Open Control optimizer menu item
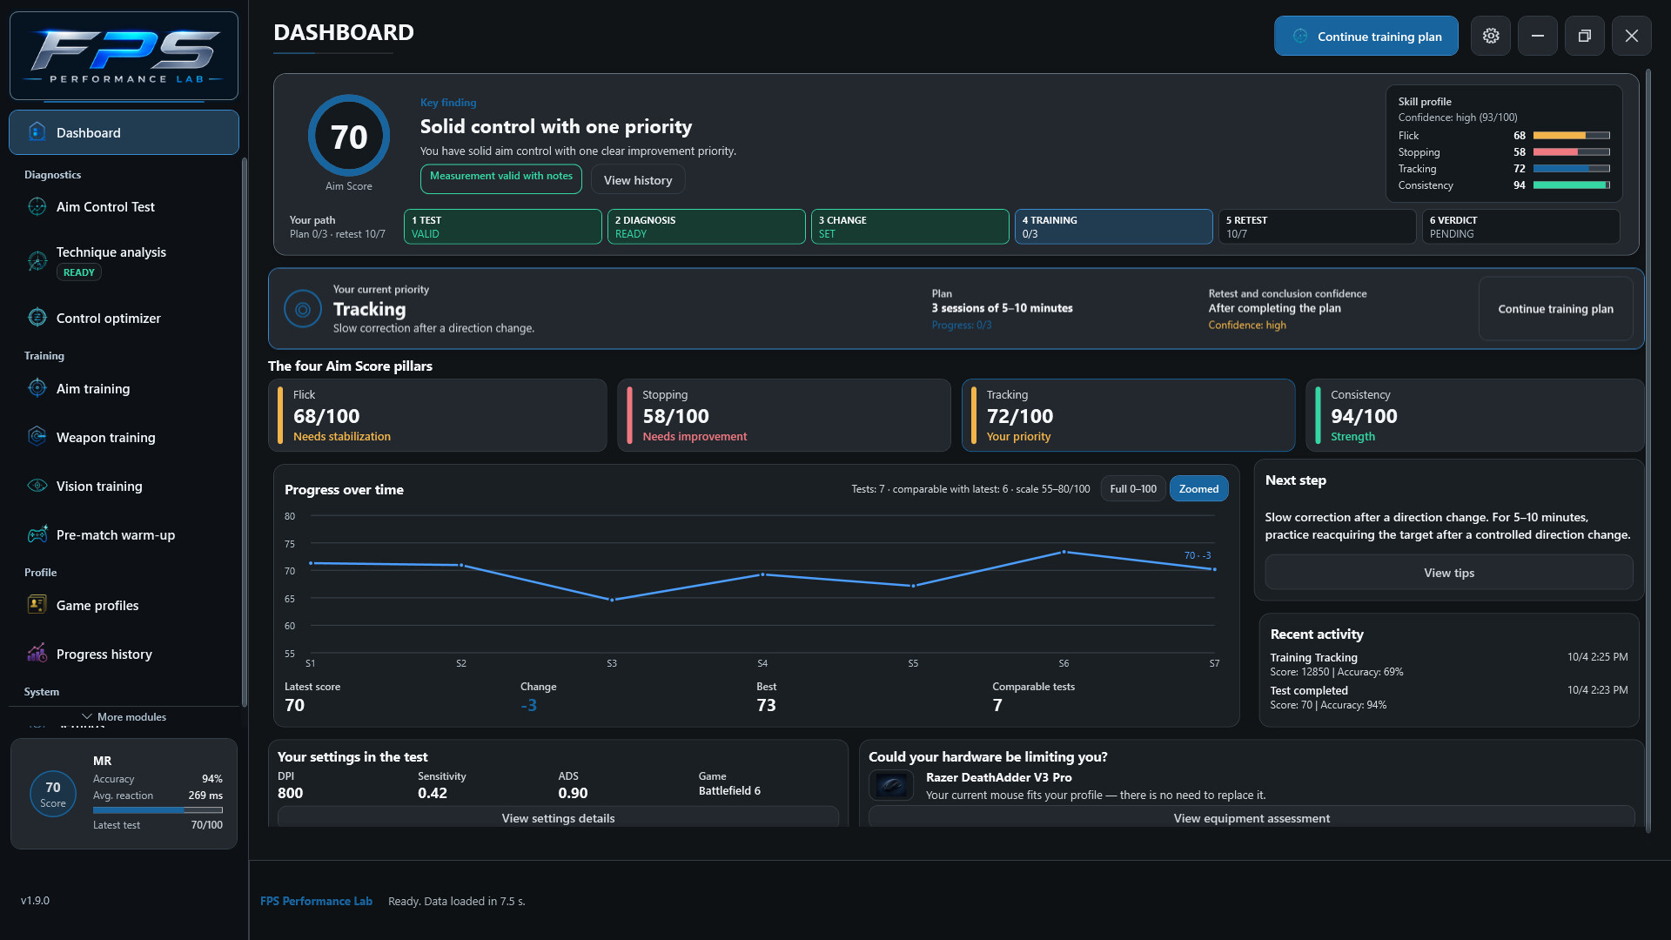Viewport: 1671px width, 940px height. [x=124, y=318]
